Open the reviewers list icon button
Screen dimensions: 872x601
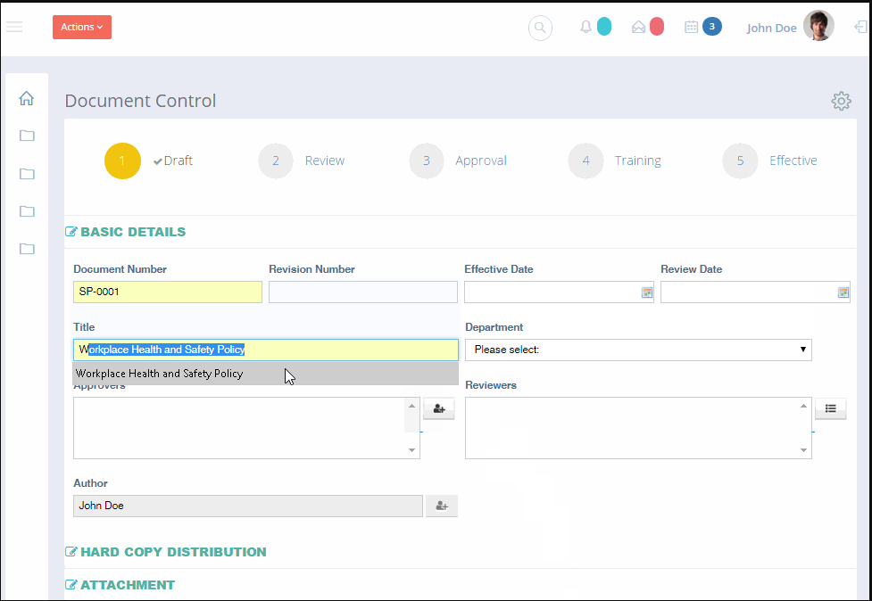click(x=830, y=408)
